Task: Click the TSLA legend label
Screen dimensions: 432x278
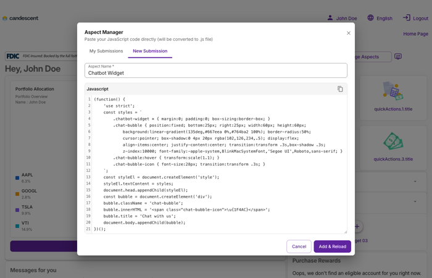Action: coord(27,207)
